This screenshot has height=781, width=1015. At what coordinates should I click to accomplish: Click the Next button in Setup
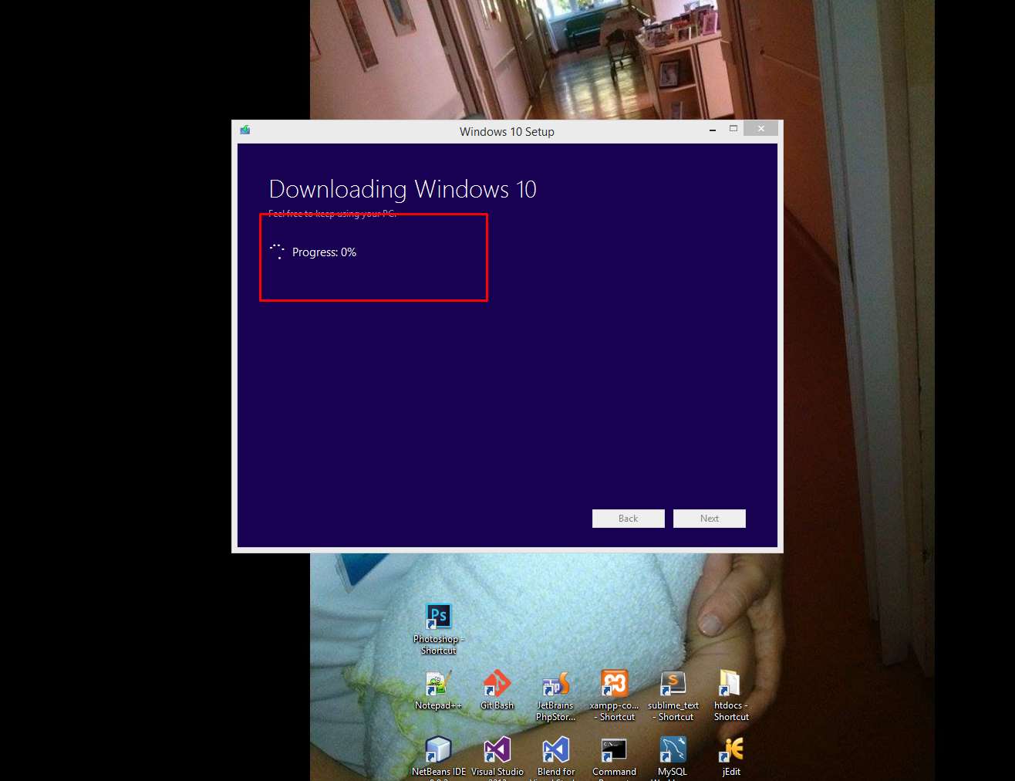coord(710,519)
